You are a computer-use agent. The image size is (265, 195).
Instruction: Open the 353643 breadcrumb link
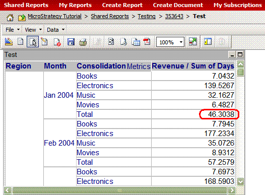tap(174, 16)
